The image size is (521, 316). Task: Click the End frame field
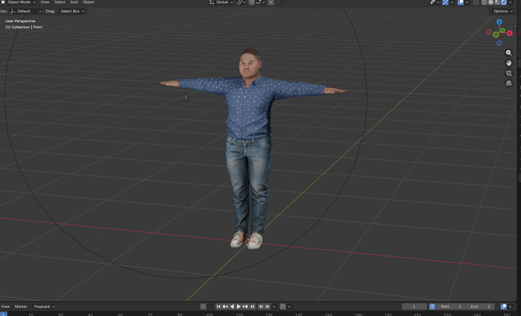click(x=480, y=307)
